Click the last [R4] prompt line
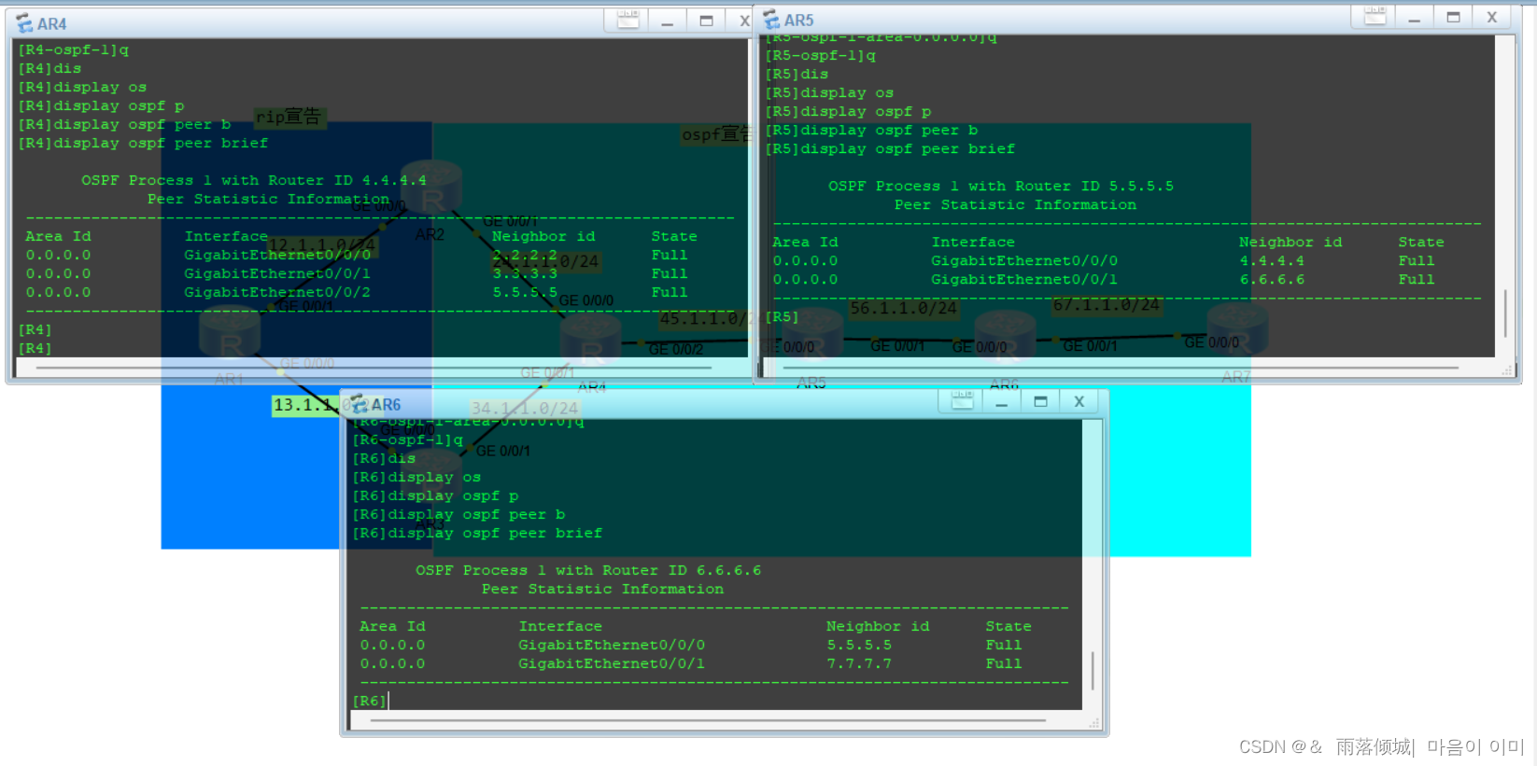 pyautogui.click(x=35, y=348)
